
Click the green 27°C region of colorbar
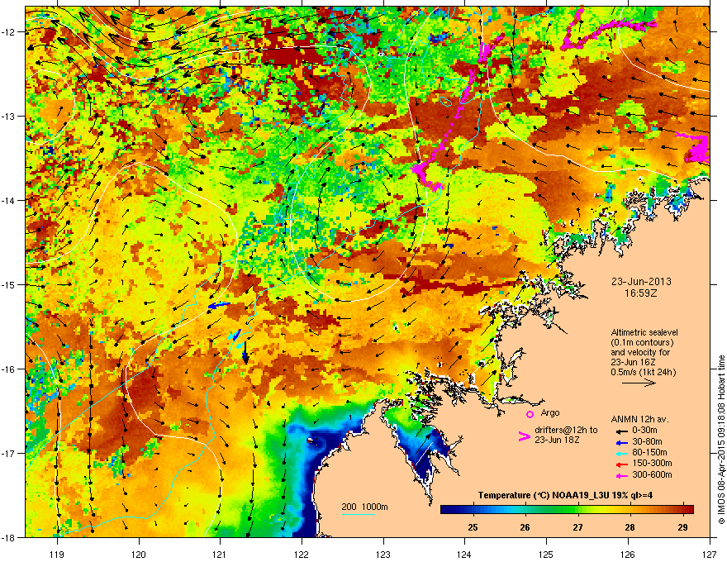[577, 510]
